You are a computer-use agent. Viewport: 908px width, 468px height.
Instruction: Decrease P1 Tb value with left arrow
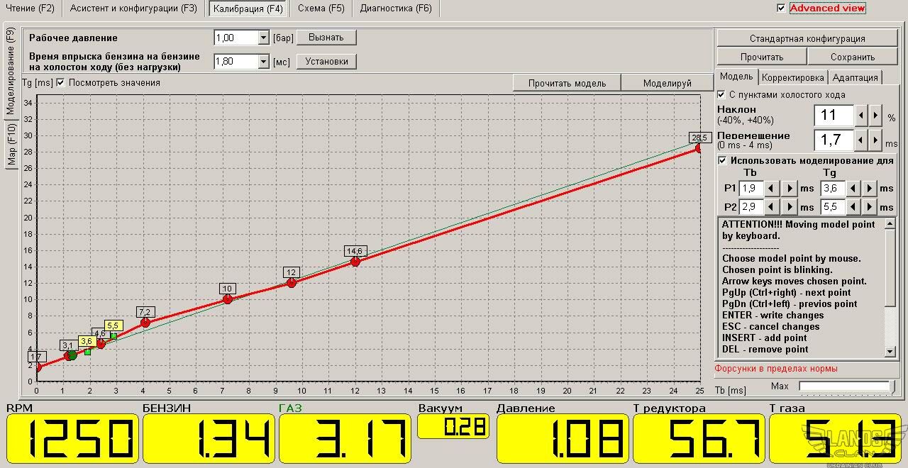(771, 189)
